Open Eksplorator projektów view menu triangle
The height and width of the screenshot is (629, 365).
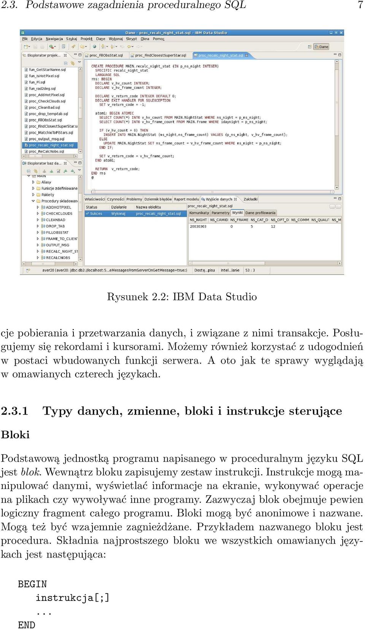point(79,63)
